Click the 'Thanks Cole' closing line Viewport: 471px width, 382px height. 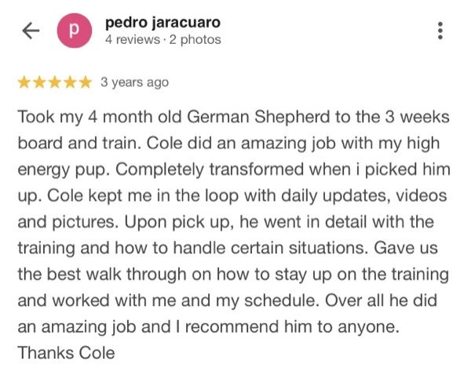pos(66,353)
